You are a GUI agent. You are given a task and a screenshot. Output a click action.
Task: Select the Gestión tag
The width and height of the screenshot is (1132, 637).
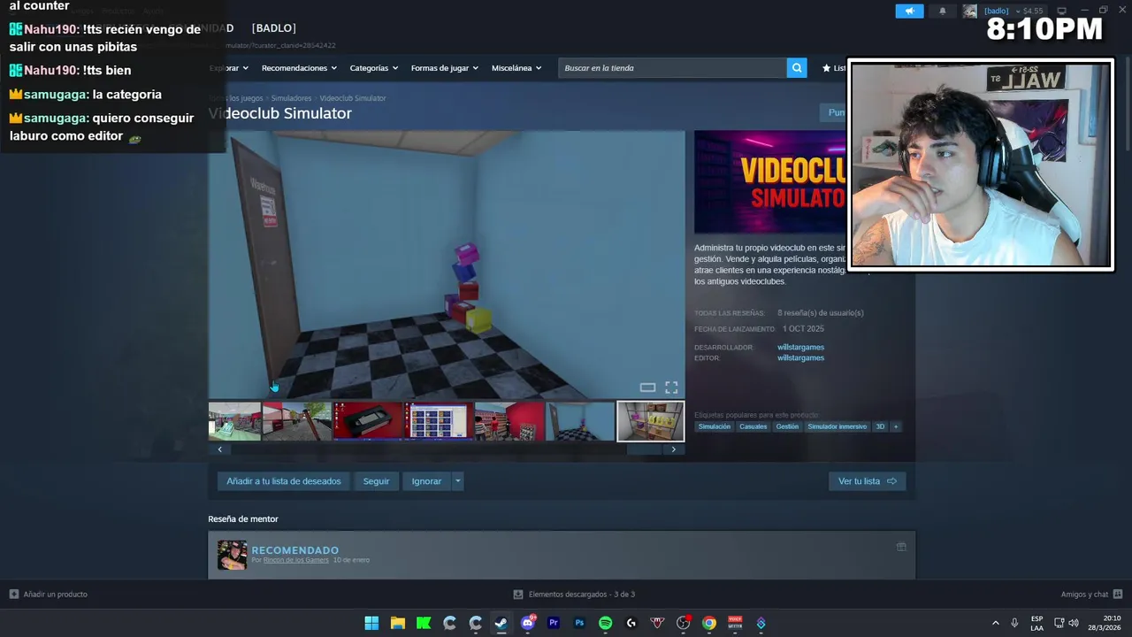787,426
